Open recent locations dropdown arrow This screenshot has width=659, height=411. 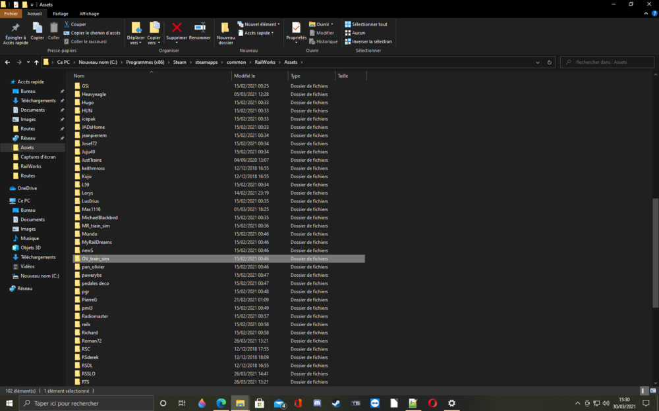pyautogui.click(x=28, y=62)
